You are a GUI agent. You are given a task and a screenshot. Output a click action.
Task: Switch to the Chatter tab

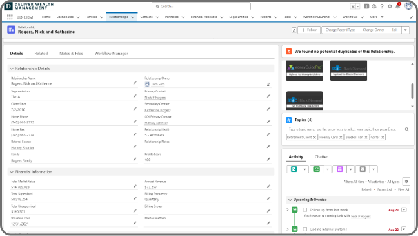pos(321,157)
